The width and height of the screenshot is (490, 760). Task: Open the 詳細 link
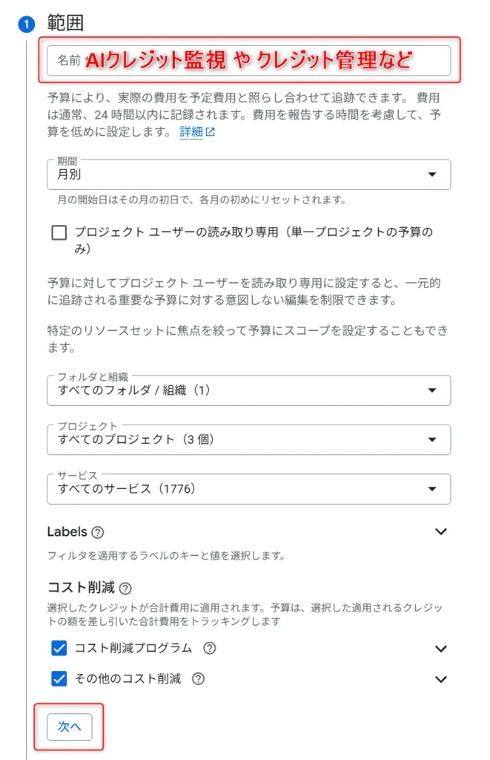pyautogui.click(x=191, y=132)
